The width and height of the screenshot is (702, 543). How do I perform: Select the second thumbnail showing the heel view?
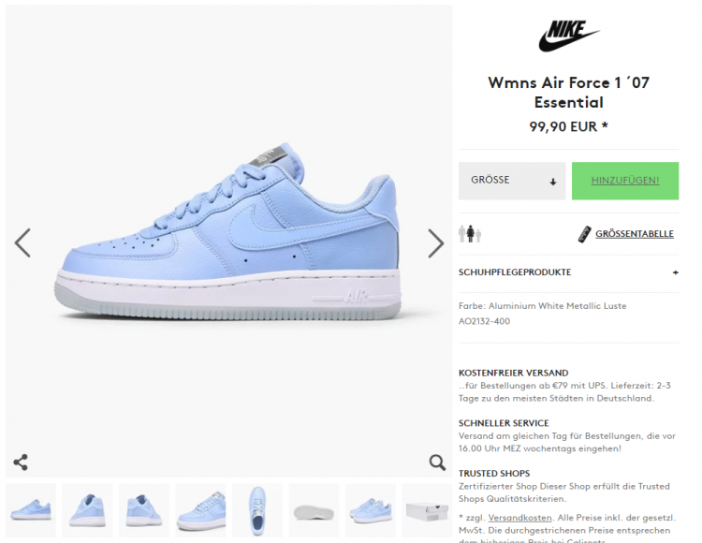coord(87,510)
